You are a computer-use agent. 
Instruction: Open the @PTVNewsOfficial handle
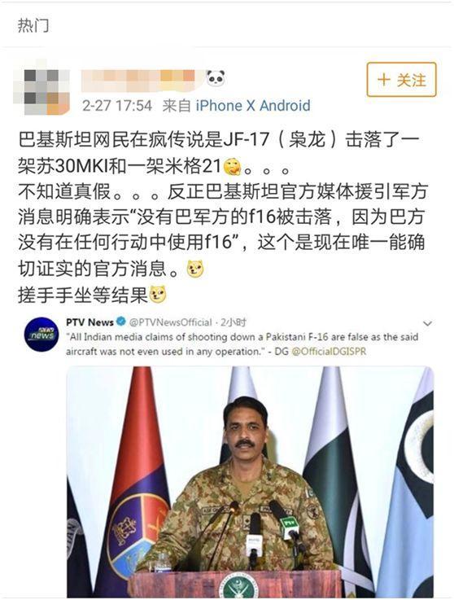[170, 322]
